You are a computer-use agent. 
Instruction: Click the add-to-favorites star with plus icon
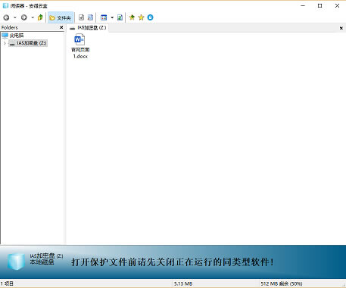[x=132, y=17]
